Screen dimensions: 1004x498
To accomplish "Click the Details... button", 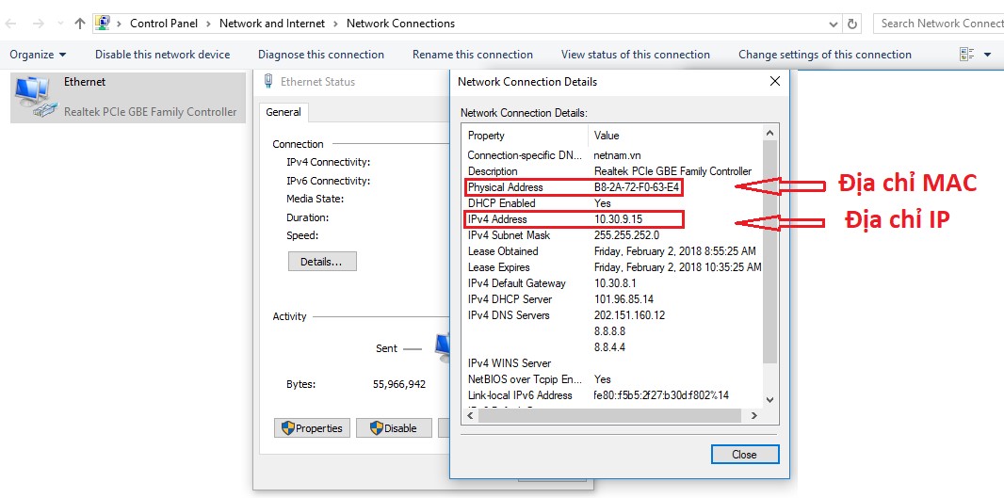I will click(x=322, y=262).
